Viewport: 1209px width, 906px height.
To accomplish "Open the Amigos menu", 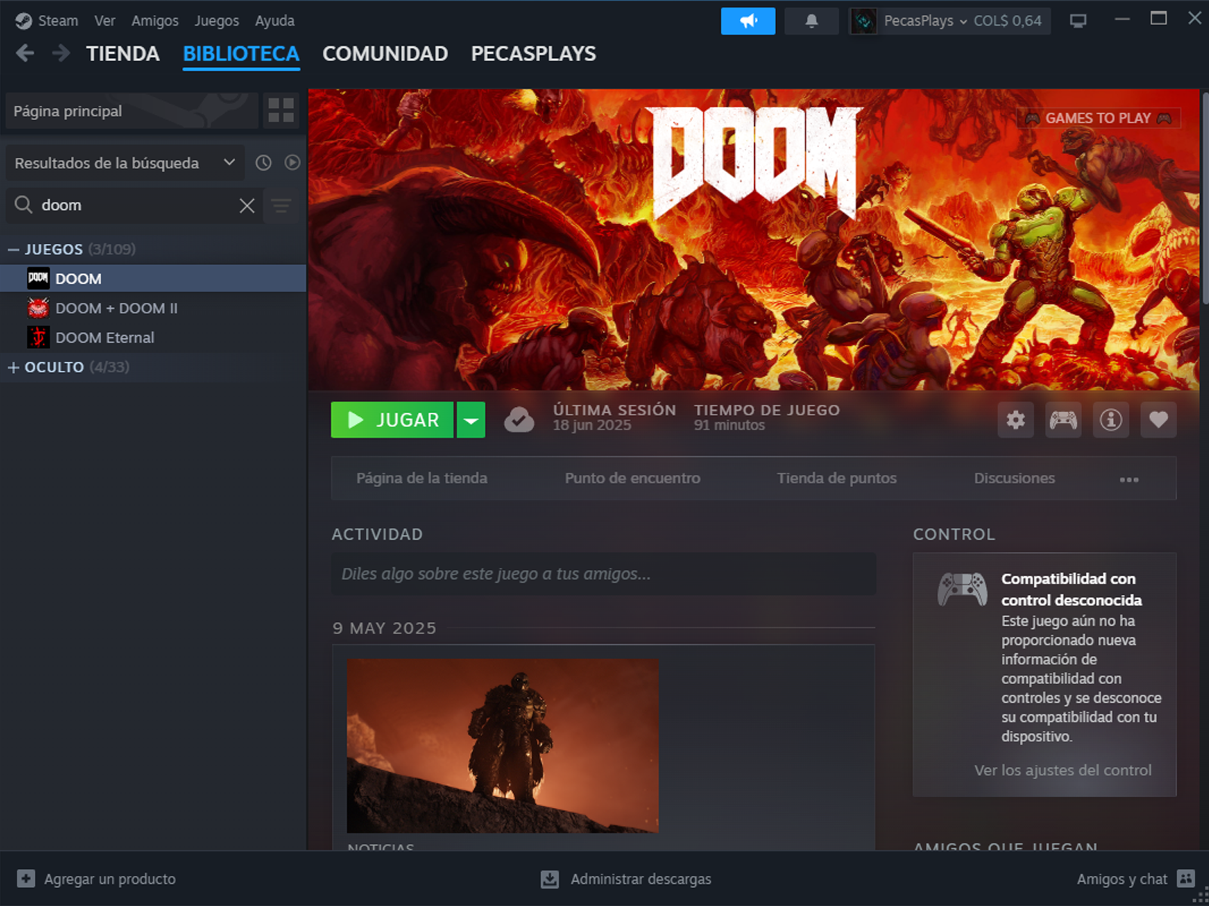I will point(155,20).
